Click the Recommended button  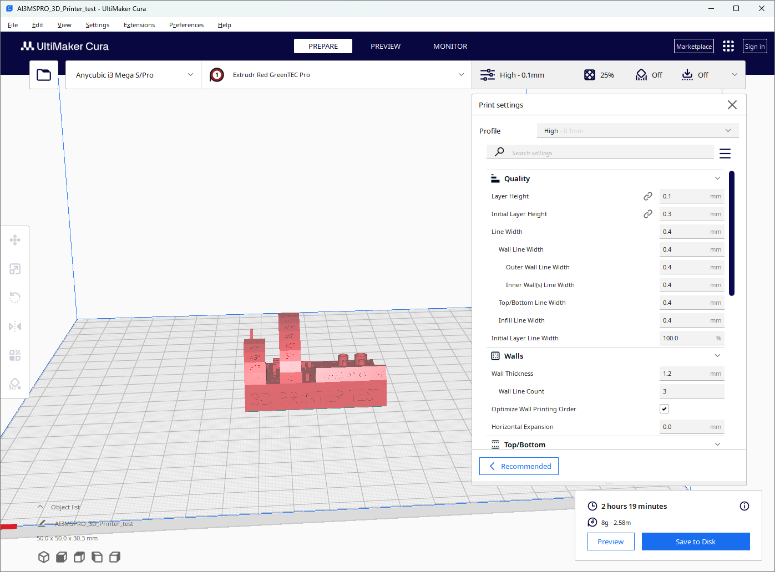pos(519,466)
